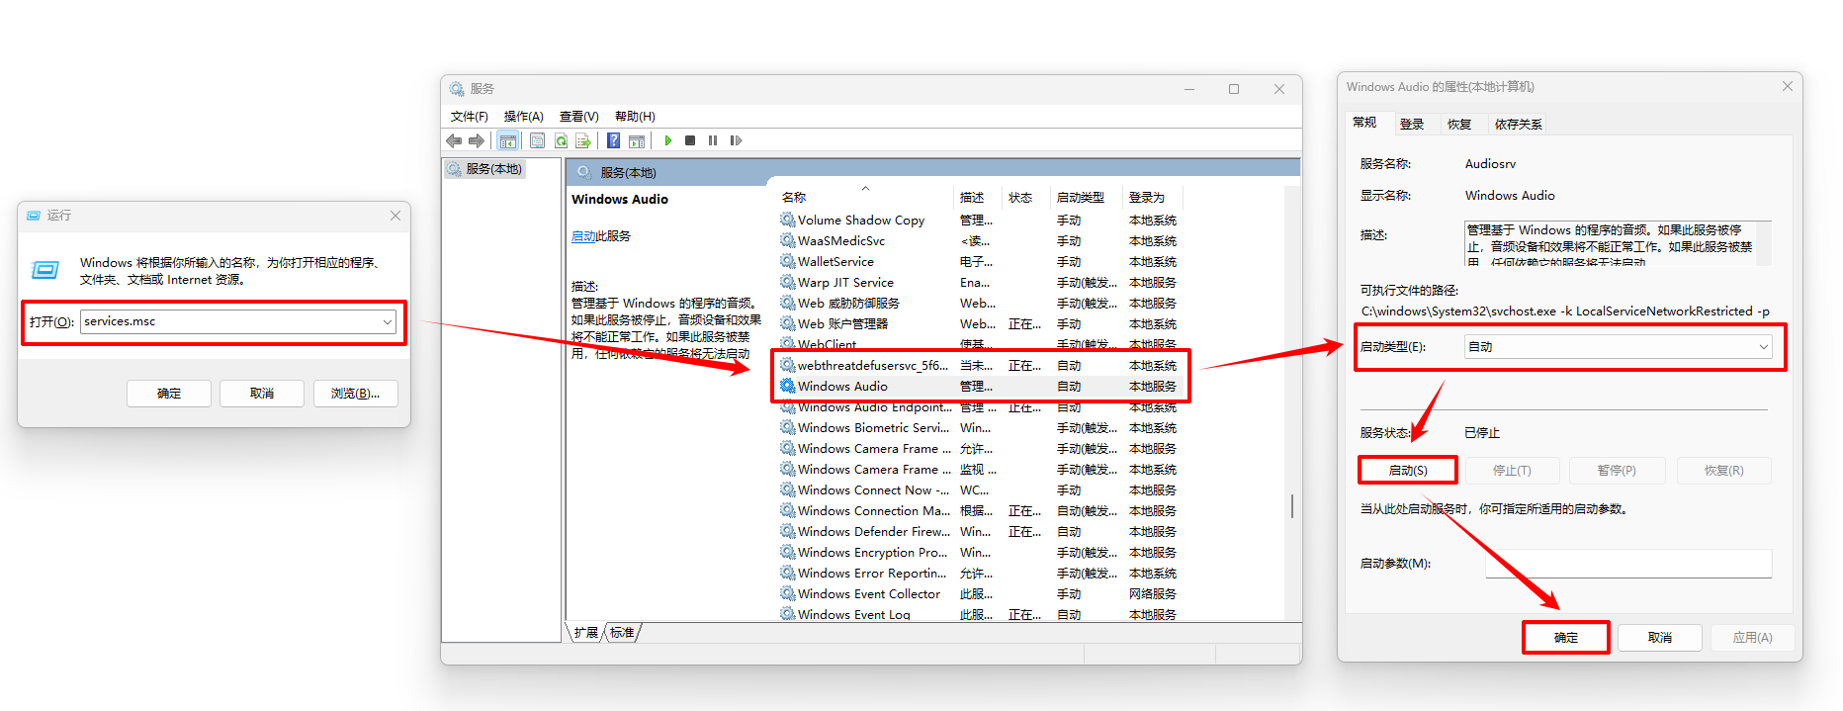This screenshot has width=1843, height=711.
Task: Open the 文件(F) menu in Services
Action: [470, 117]
